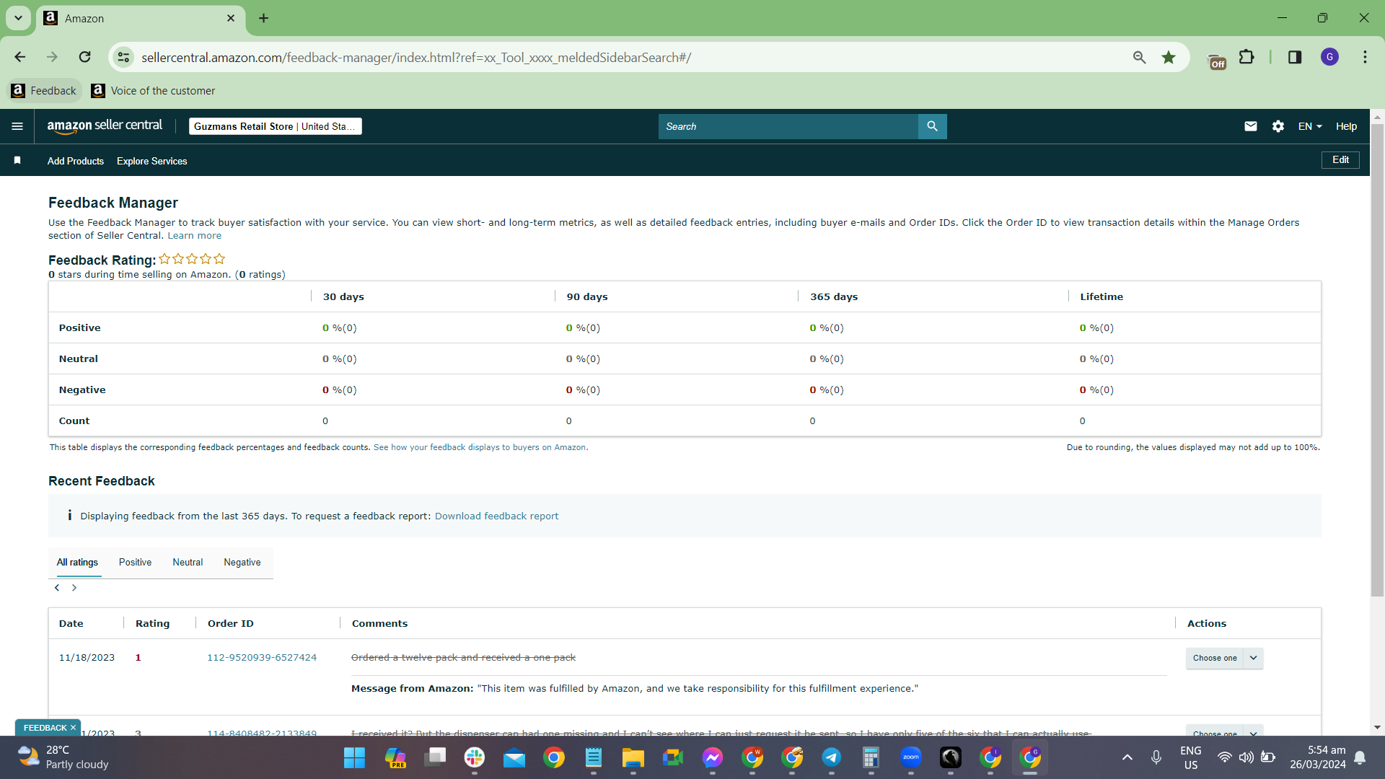
Task: Open the tab search dropdown arrow
Action: coord(18,18)
